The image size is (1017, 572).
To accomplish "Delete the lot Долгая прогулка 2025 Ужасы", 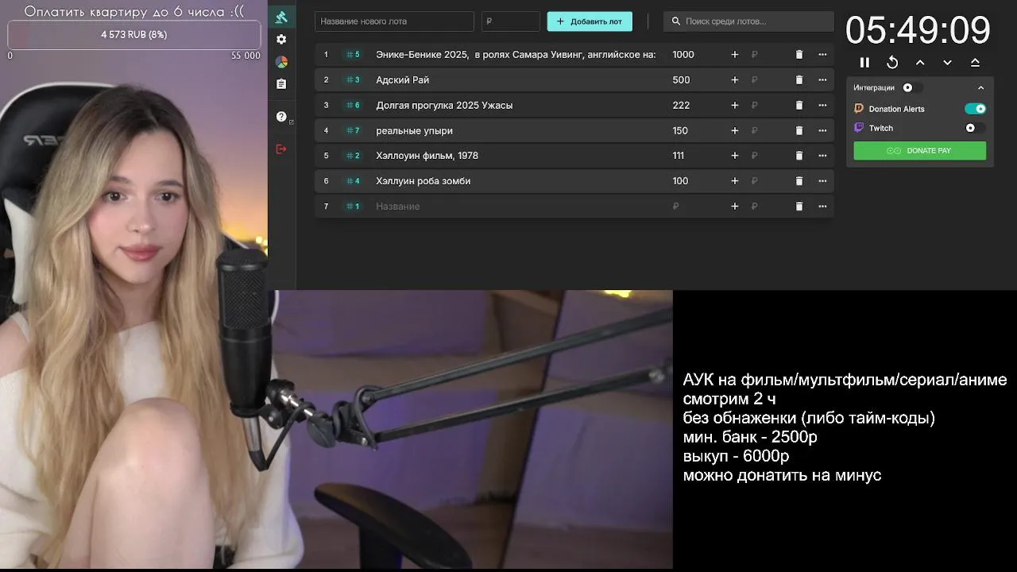I will (x=799, y=105).
